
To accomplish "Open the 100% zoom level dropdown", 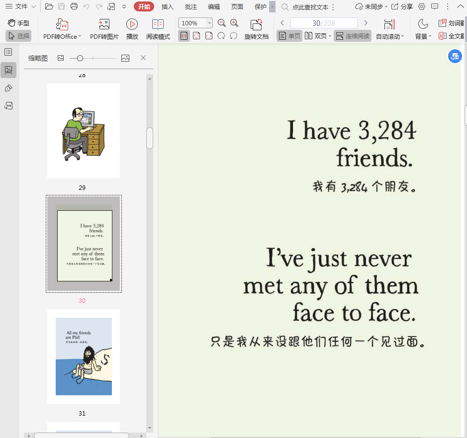I will coord(209,23).
